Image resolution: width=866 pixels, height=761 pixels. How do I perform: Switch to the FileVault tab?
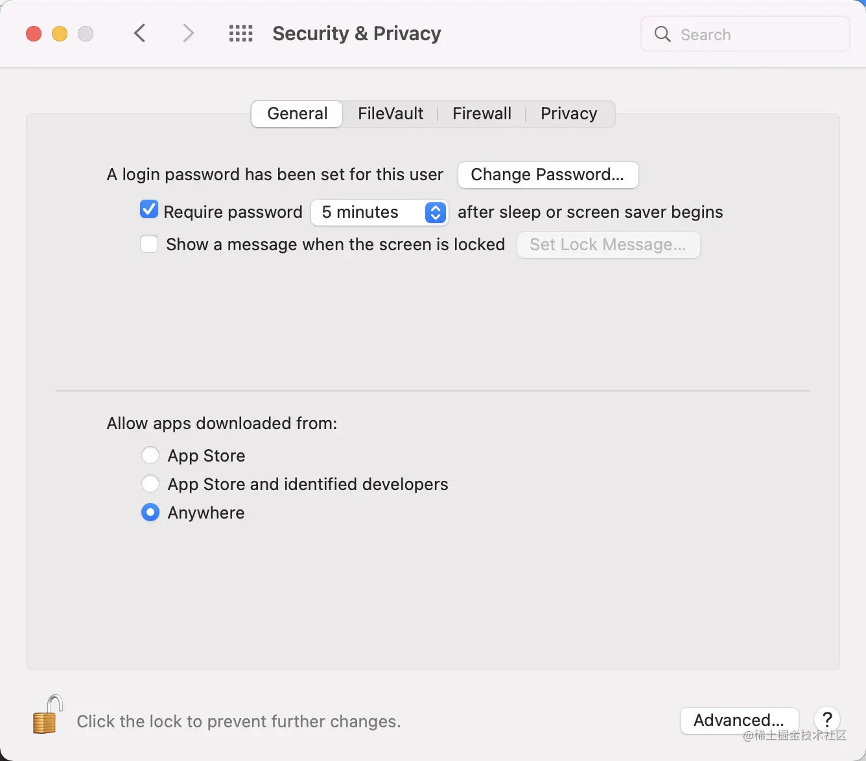click(390, 114)
